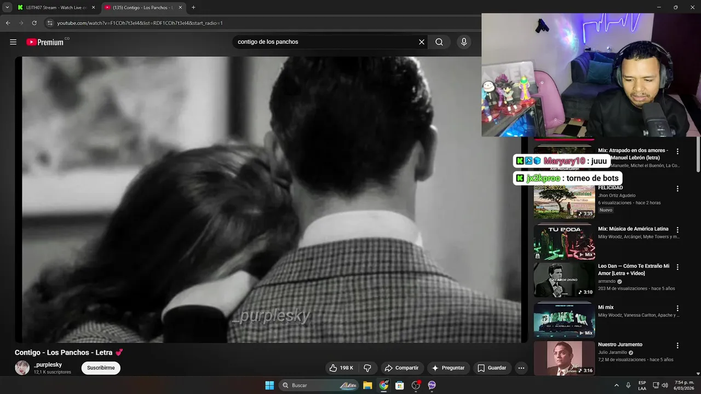The height and width of the screenshot is (394, 701).
Task: Click taskbar microphone status icon
Action: click(x=628, y=385)
